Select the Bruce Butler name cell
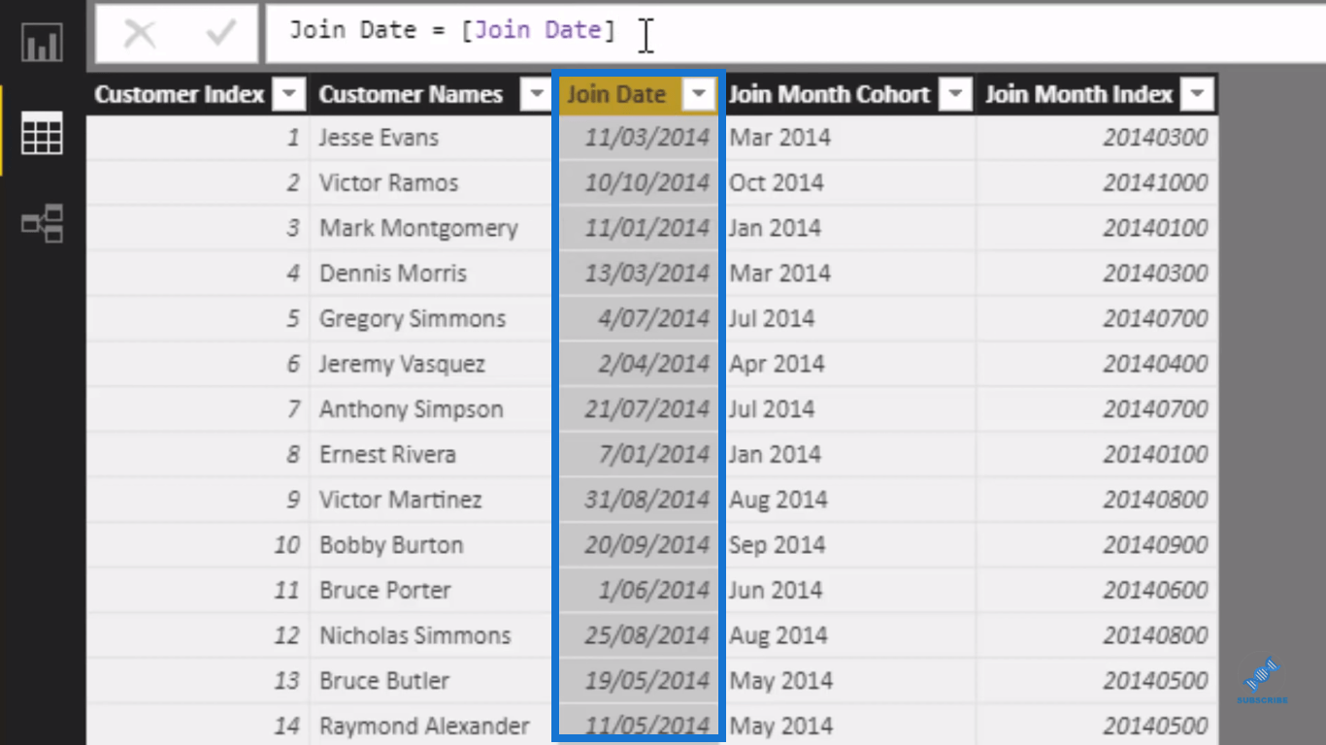The height and width of the screenshot is (745, 1326). [x=430, y=681]
